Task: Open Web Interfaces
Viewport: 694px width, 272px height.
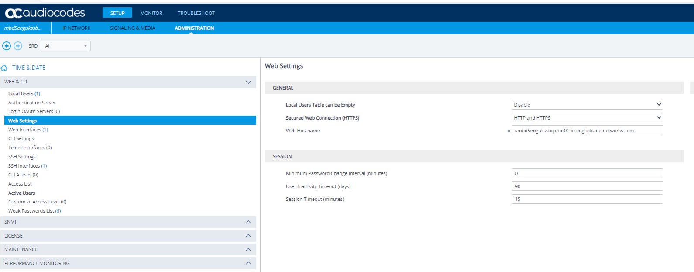Action: click(x=28, y=130)
